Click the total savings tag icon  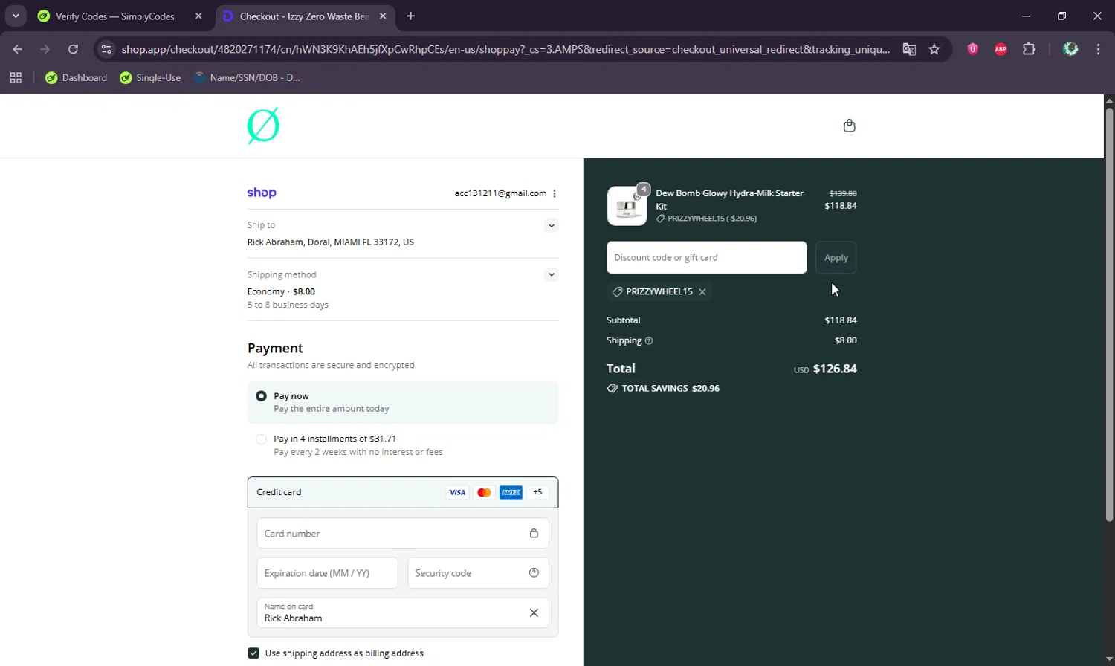click(612, 388)
